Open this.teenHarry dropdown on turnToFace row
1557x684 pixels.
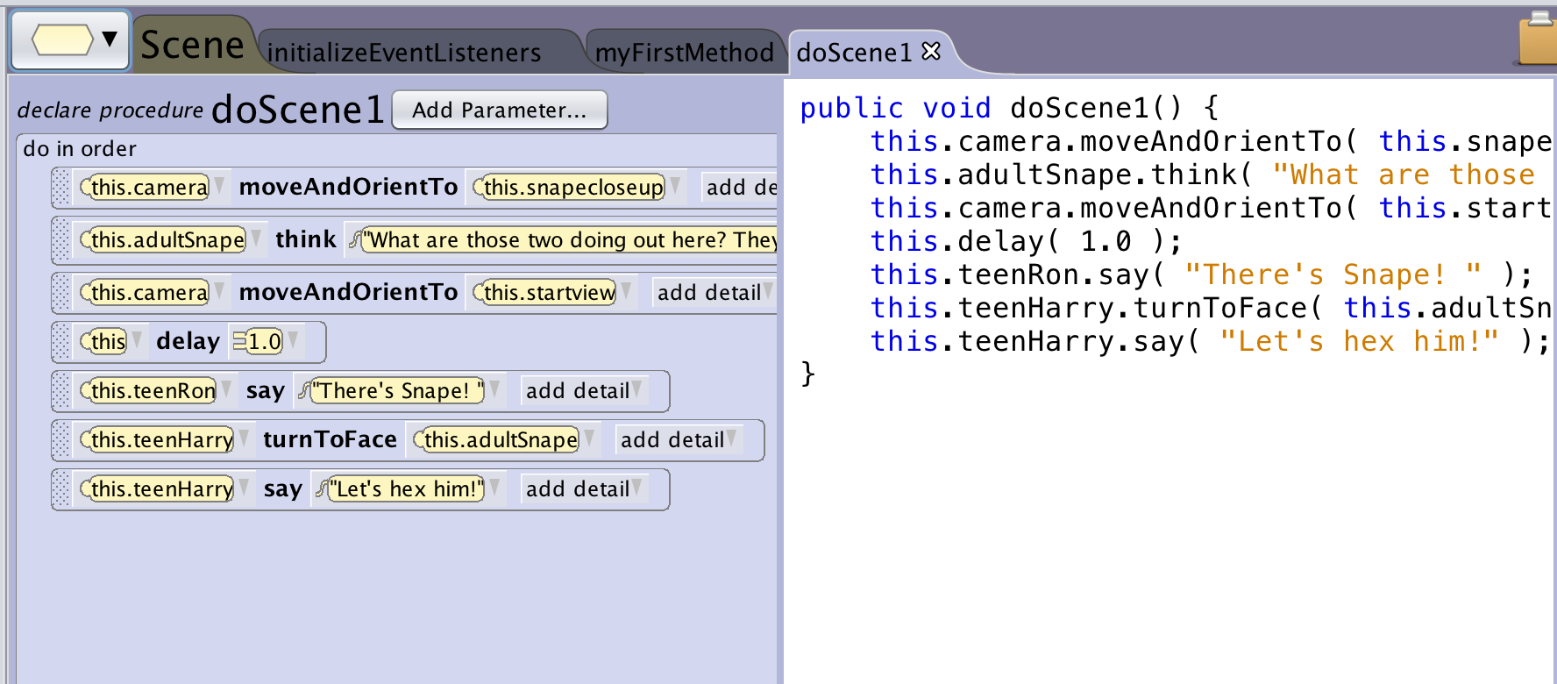[244, 439]
